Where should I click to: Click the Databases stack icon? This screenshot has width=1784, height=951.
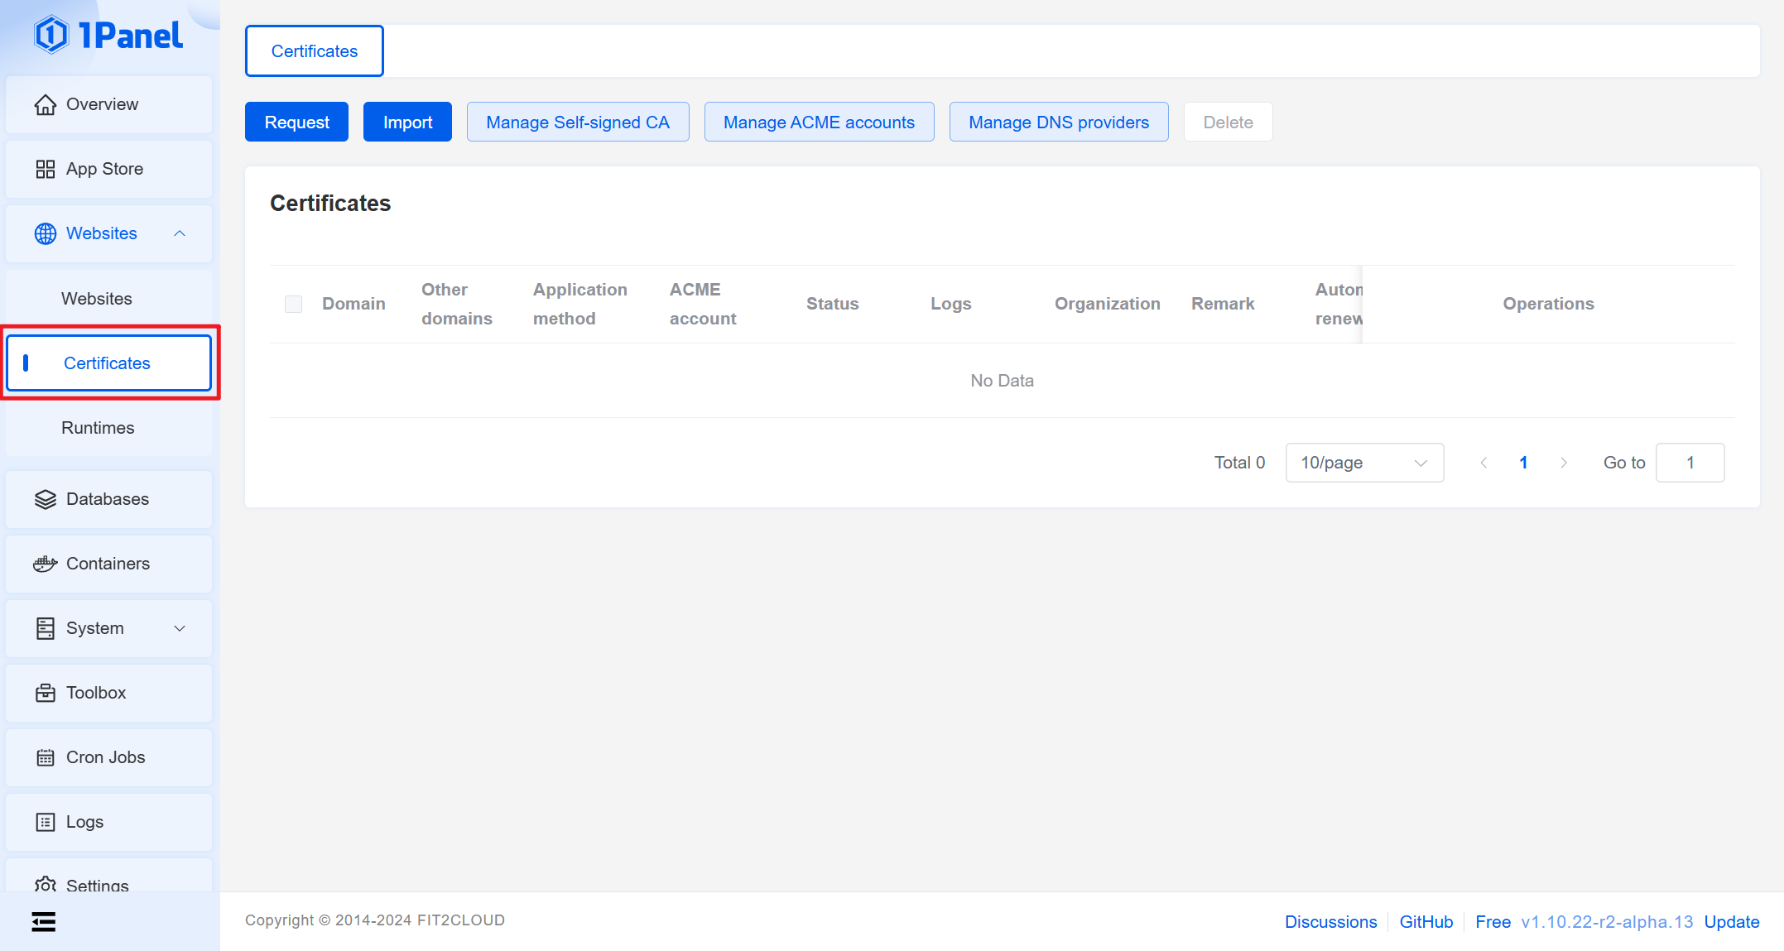[x=46, y=499]
